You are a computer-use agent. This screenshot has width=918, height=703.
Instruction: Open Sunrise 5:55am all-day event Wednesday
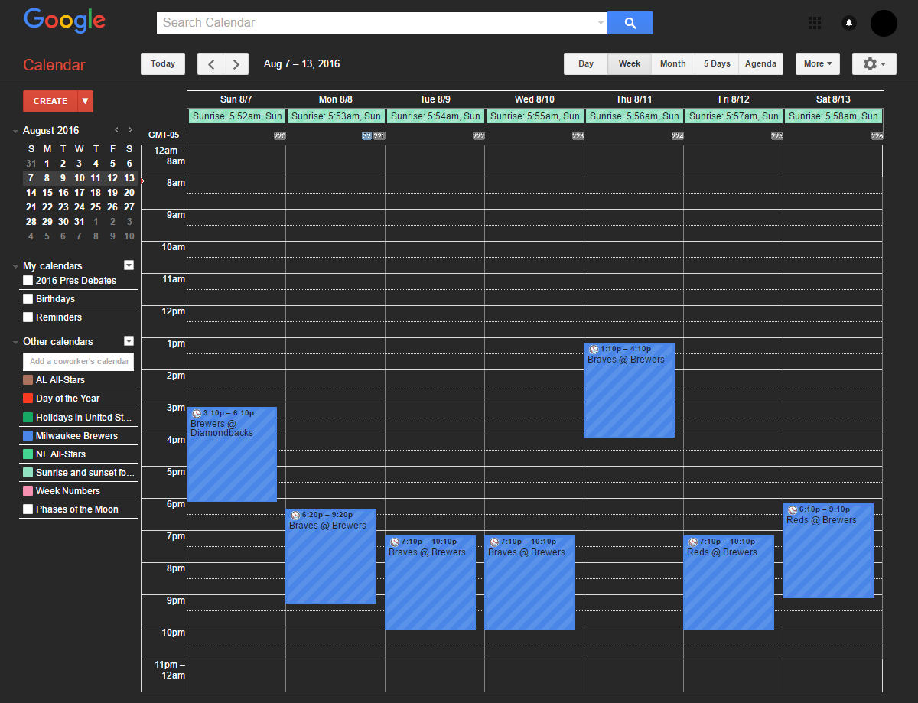pyautogui.click(x=535, y=116)
